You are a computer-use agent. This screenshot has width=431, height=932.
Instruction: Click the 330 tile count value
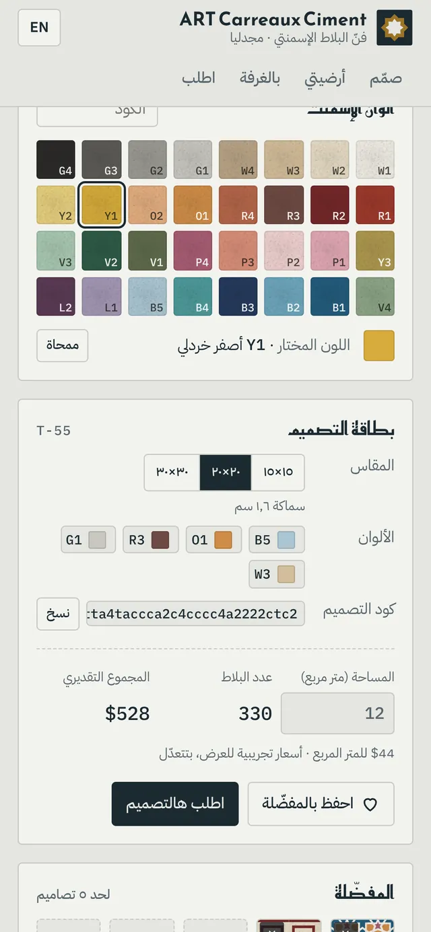tap(255, 713)
